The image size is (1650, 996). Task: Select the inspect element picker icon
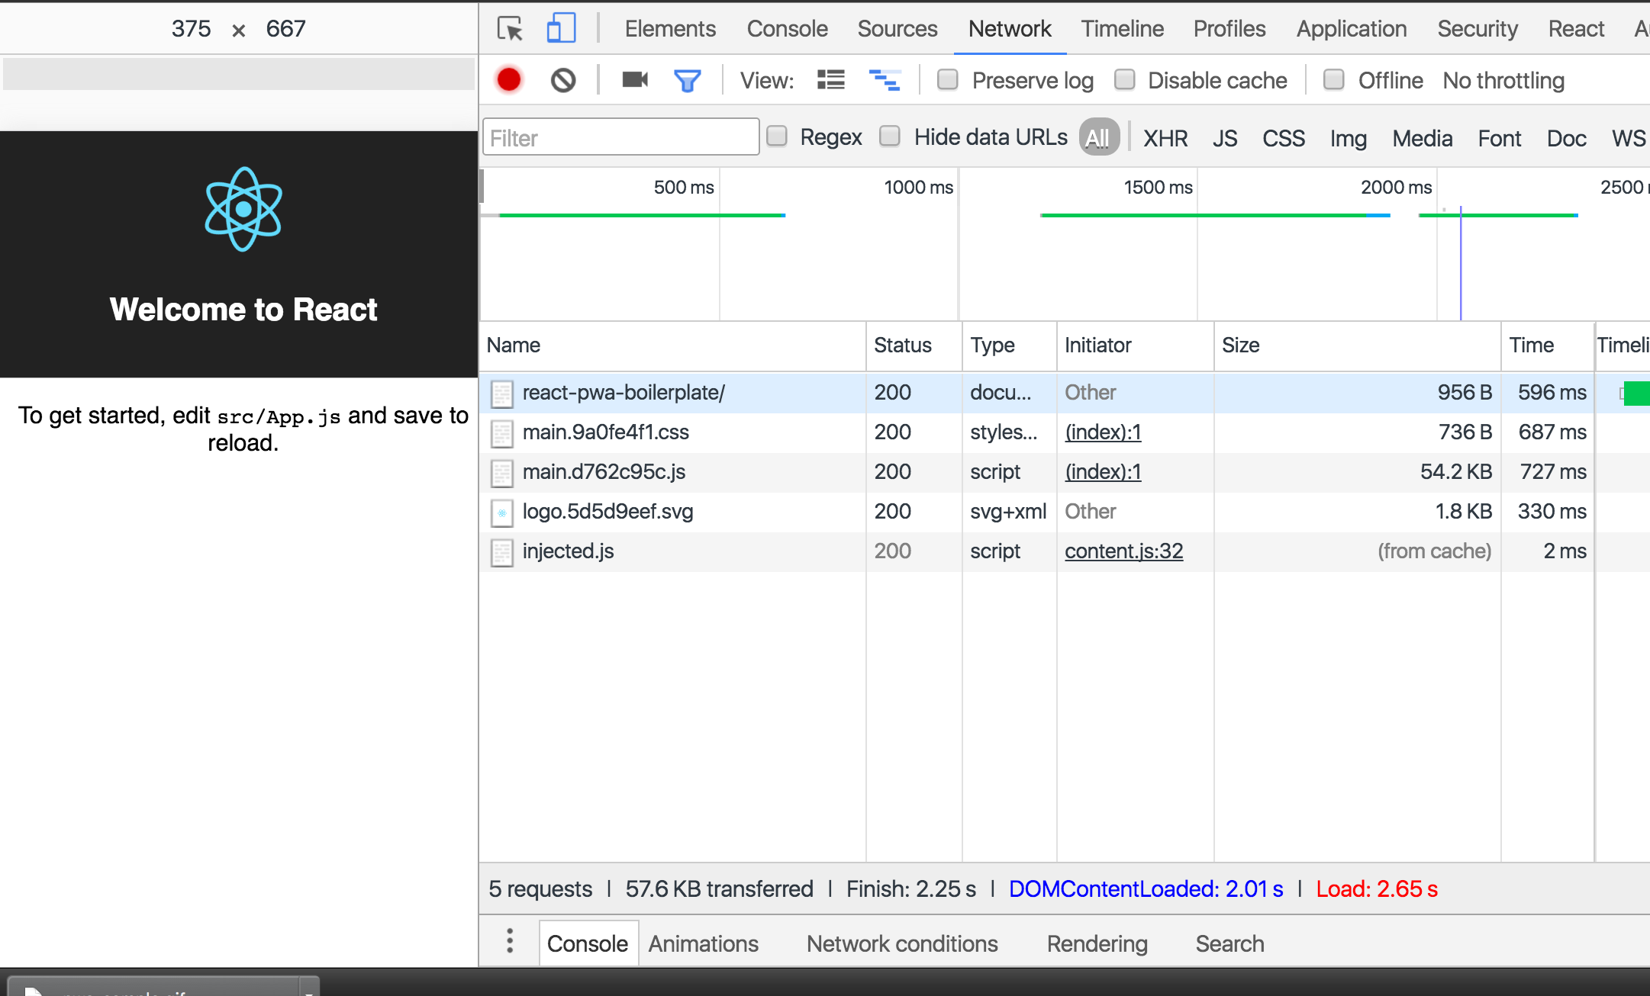pos(510,29)
